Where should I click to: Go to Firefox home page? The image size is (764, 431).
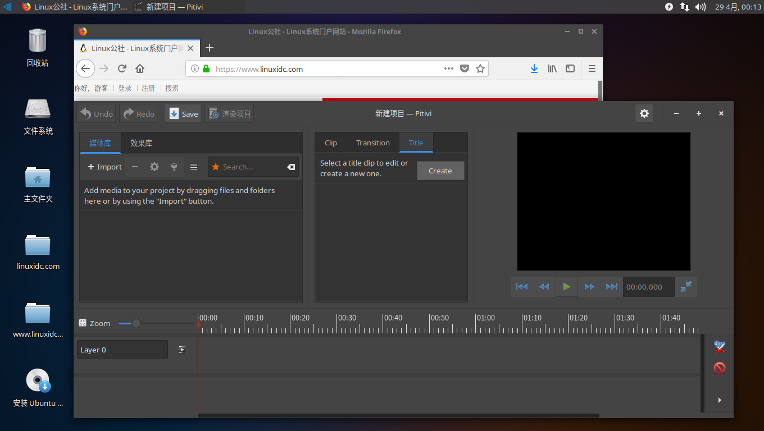click(x=140, y=68)
